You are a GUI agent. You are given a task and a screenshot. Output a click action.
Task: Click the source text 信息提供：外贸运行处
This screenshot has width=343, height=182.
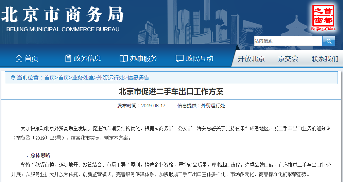201,106
